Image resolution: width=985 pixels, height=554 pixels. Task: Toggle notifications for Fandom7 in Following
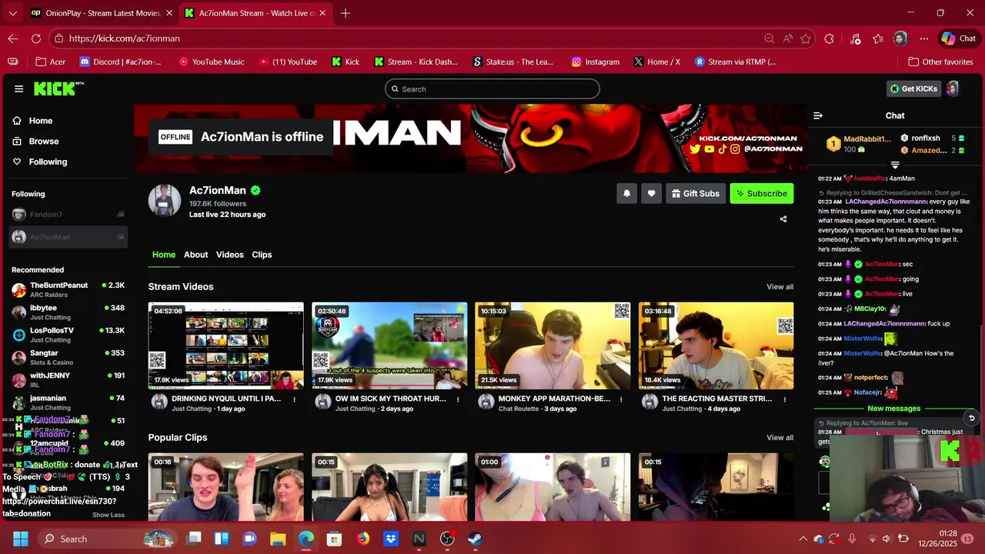coord(121,215)
